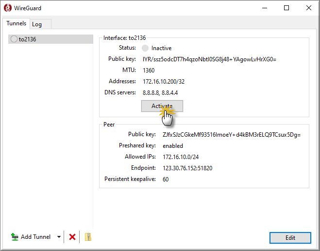The width and height of the screenshot is (320, 251).
Task: Open Edit for the tunnel
Action: point(290,238)
